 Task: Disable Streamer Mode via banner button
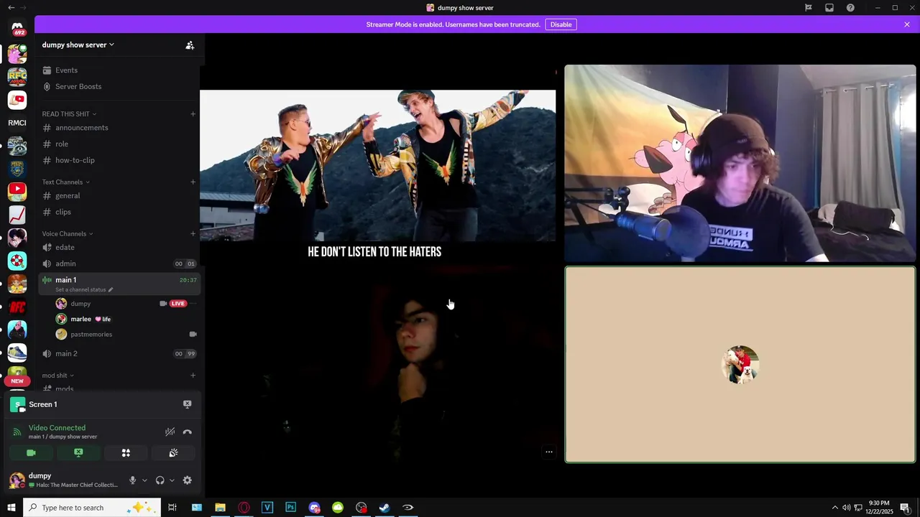(x=561, y=24)
